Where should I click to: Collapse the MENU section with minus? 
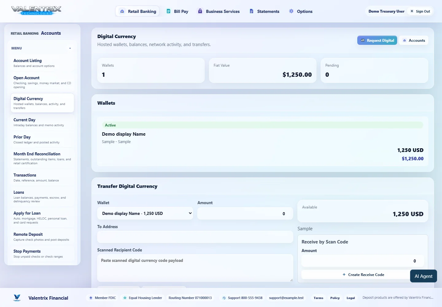(70, 48)
